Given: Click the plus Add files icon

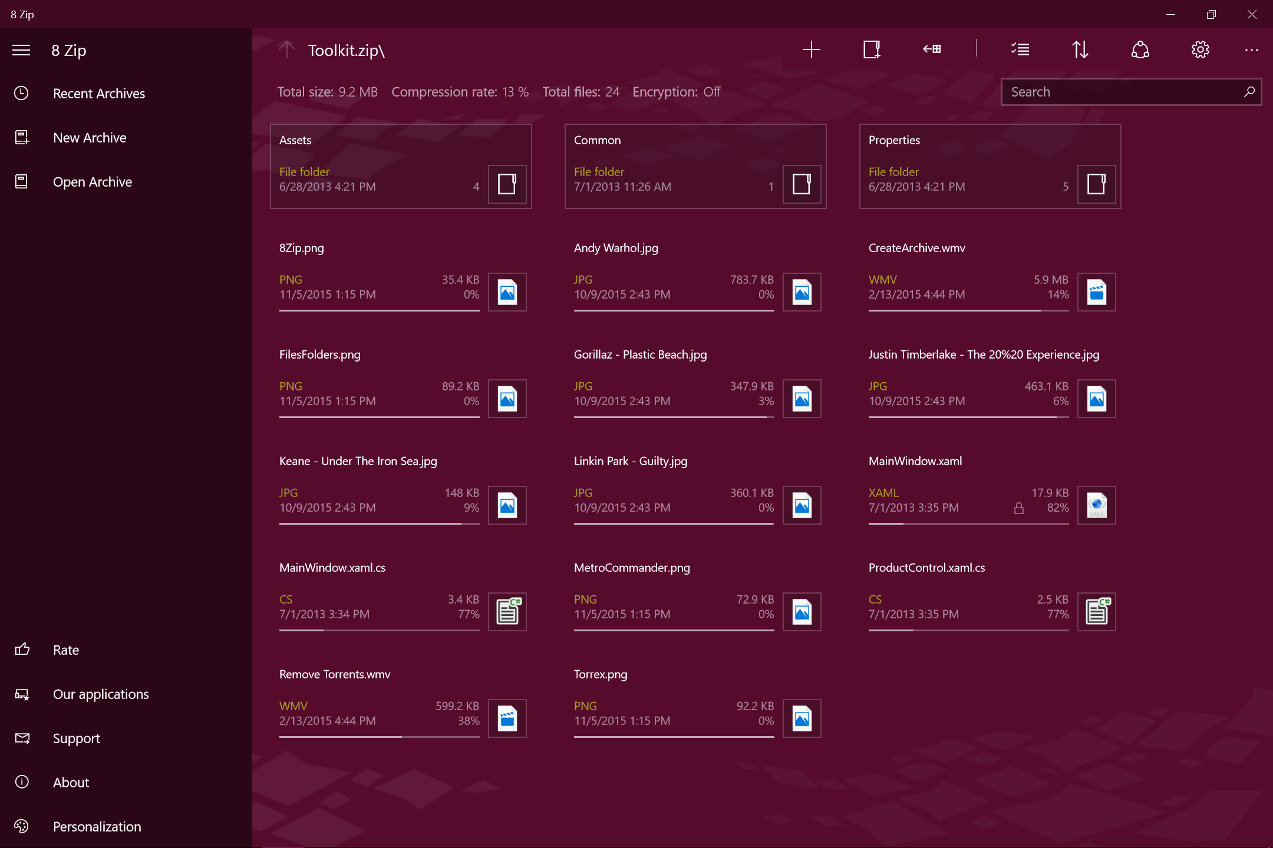Looking at the screenshot, I should point(812,49).
